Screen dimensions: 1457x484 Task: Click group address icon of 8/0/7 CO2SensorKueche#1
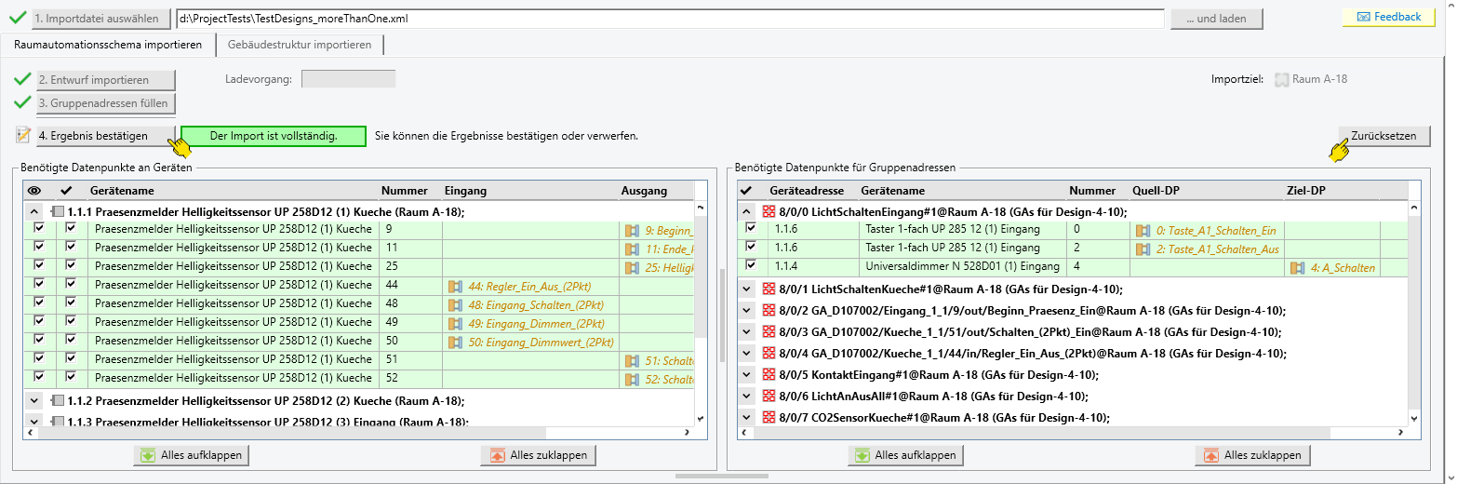point(769,418)
